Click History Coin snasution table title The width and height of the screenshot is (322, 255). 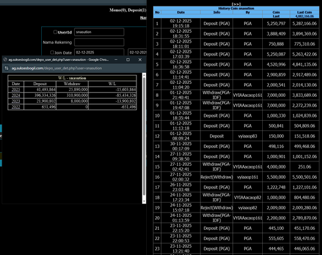tap(236, 8)
